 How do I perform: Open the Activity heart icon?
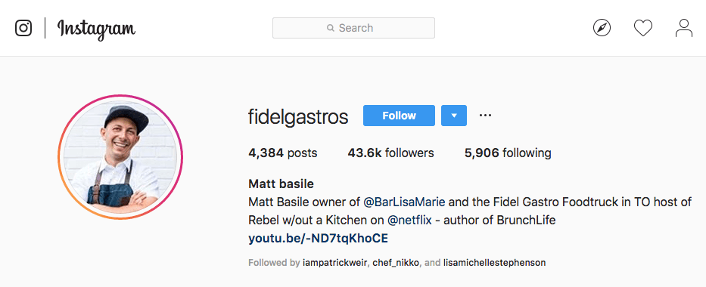pos(643,28)
